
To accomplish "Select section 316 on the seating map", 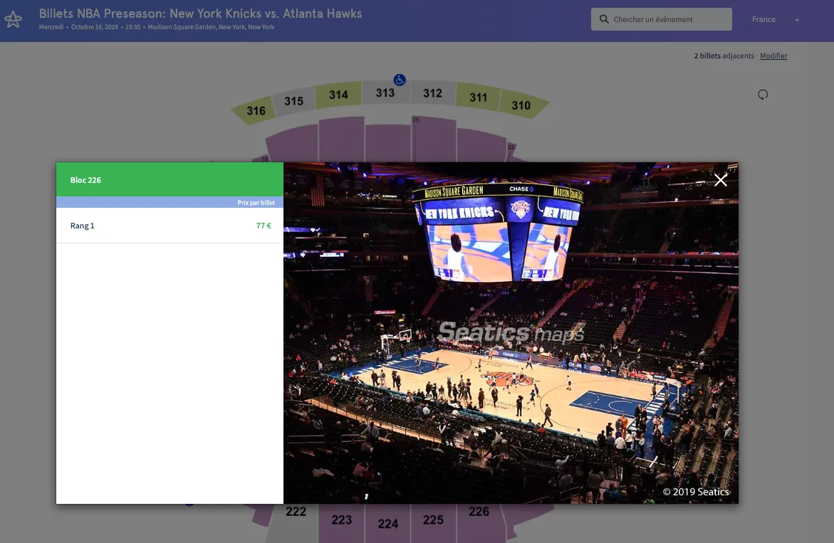I will (256, 111).
